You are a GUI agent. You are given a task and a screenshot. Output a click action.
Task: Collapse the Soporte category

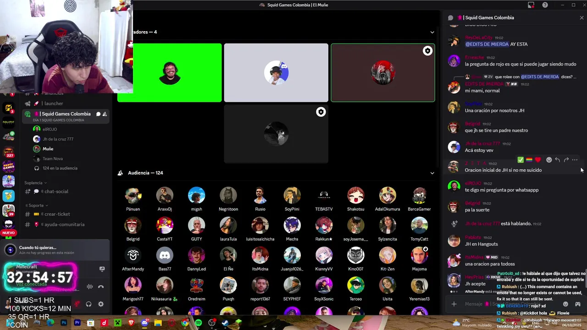point(37,205)
